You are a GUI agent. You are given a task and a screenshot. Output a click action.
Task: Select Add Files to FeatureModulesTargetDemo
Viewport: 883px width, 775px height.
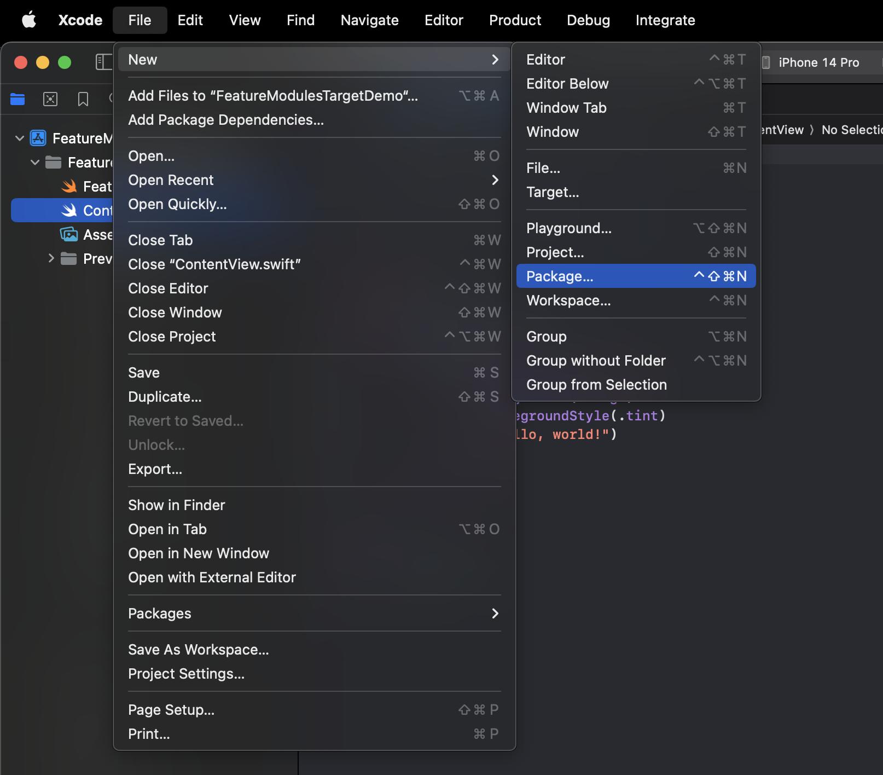(x=314, y=96)
